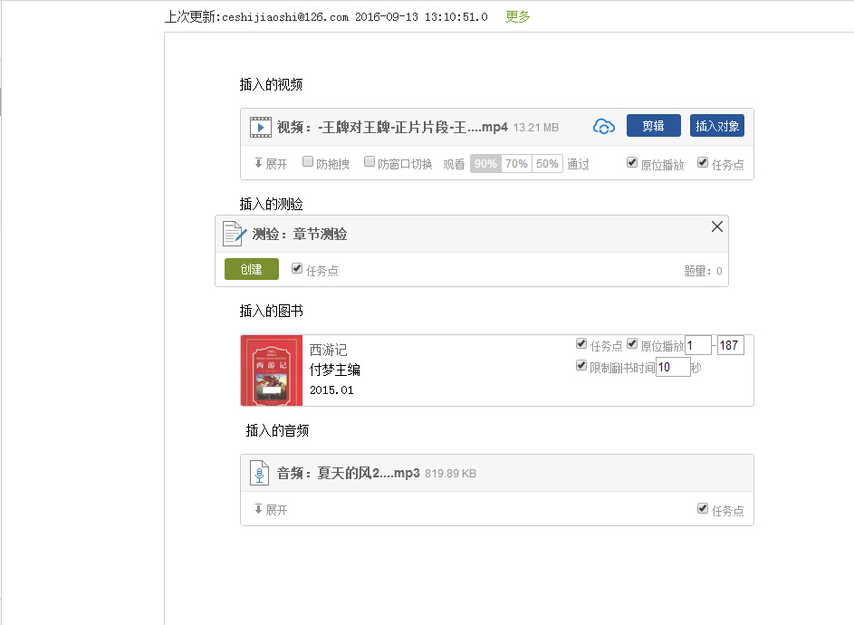This screenshot has width=854, height=625.
Task: Click the 插入的视频 heading
Action: tap(271, 84)
